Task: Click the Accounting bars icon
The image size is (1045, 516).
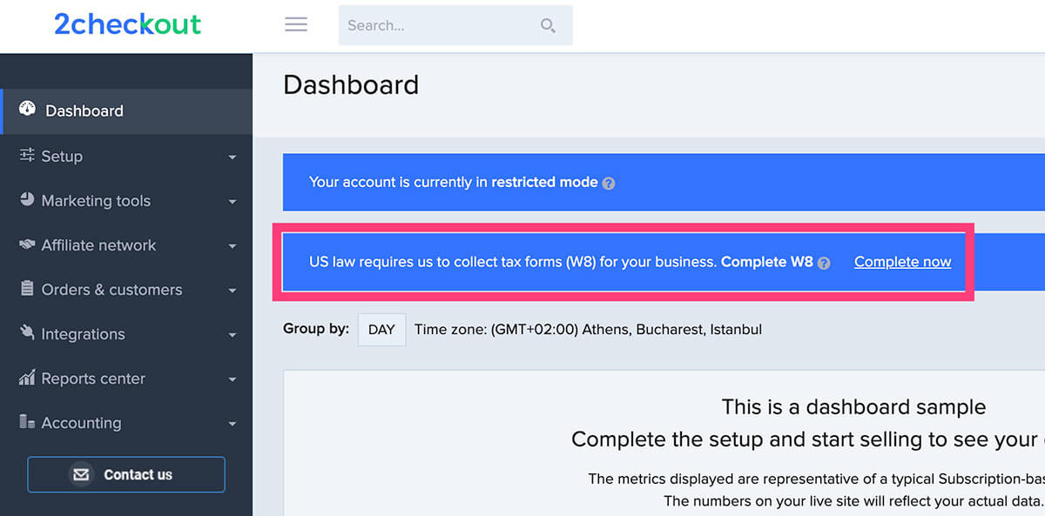Action: pyautogui.click(x=27, y=422)
